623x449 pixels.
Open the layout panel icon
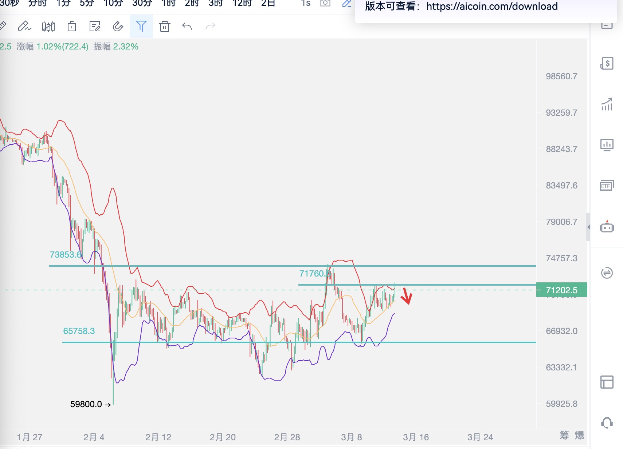point(607,382)
